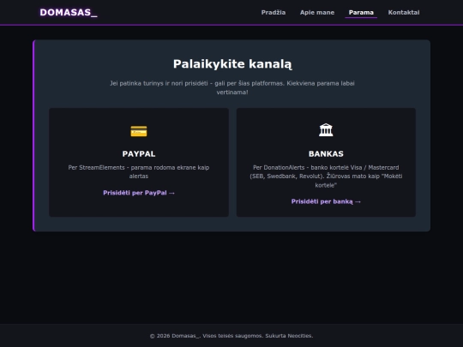The height and width of the screenshot is (347, 463).
Task: Click the footer copyright text
Action: [x=231, y=336]
